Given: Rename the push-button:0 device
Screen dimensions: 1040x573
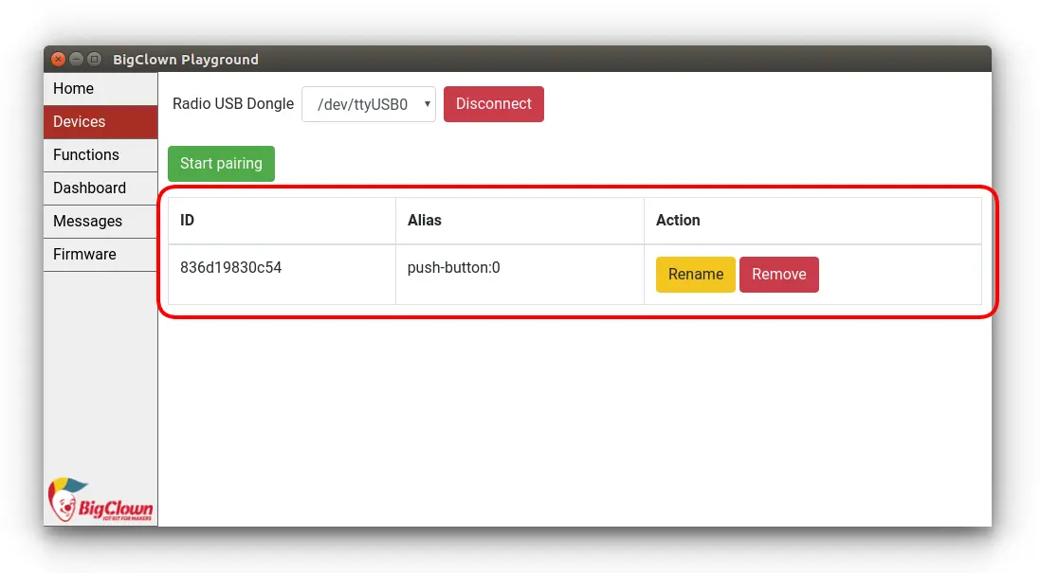Looking at the screenshot, I should [696, 275].
